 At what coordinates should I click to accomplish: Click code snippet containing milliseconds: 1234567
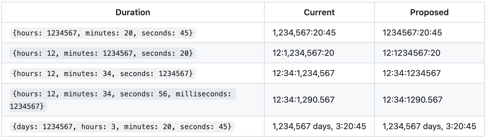point(122,94)
